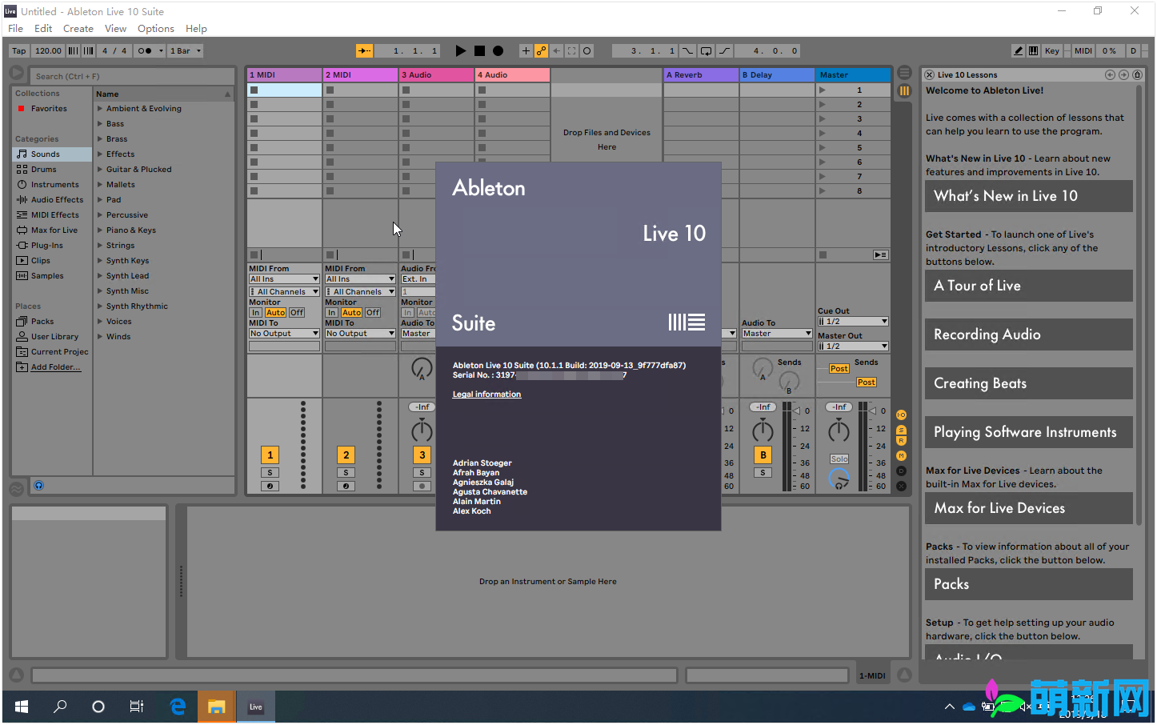Toggle Computer MIDI Keyboard icon

tap(1033, 50)
